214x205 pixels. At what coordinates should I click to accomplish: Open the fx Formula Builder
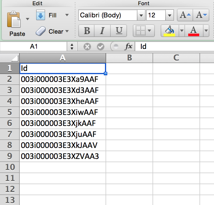coord(128,47)
